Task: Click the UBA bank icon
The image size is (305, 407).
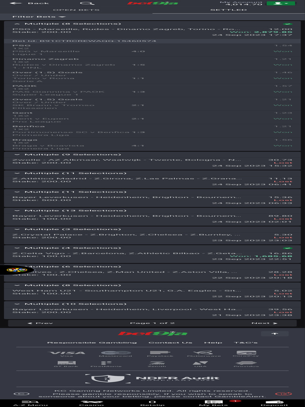Action: coord(200,364)
